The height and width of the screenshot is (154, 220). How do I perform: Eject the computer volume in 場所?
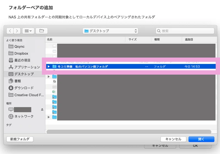point(42,110)
